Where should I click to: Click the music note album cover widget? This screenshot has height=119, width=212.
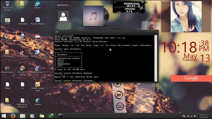point(93,16)
